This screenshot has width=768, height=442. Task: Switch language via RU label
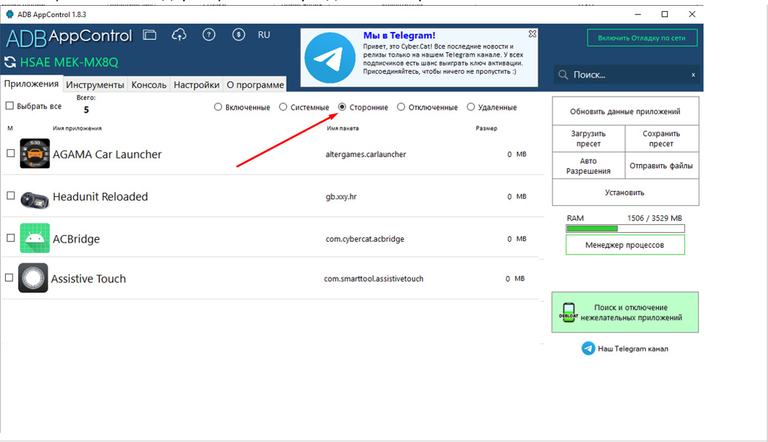(264, 35)
